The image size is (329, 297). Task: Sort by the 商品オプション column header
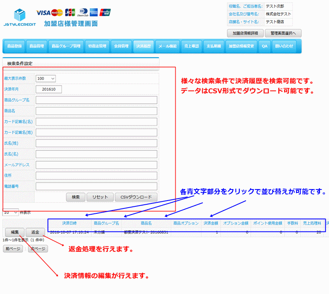click(x=186, y=223)
